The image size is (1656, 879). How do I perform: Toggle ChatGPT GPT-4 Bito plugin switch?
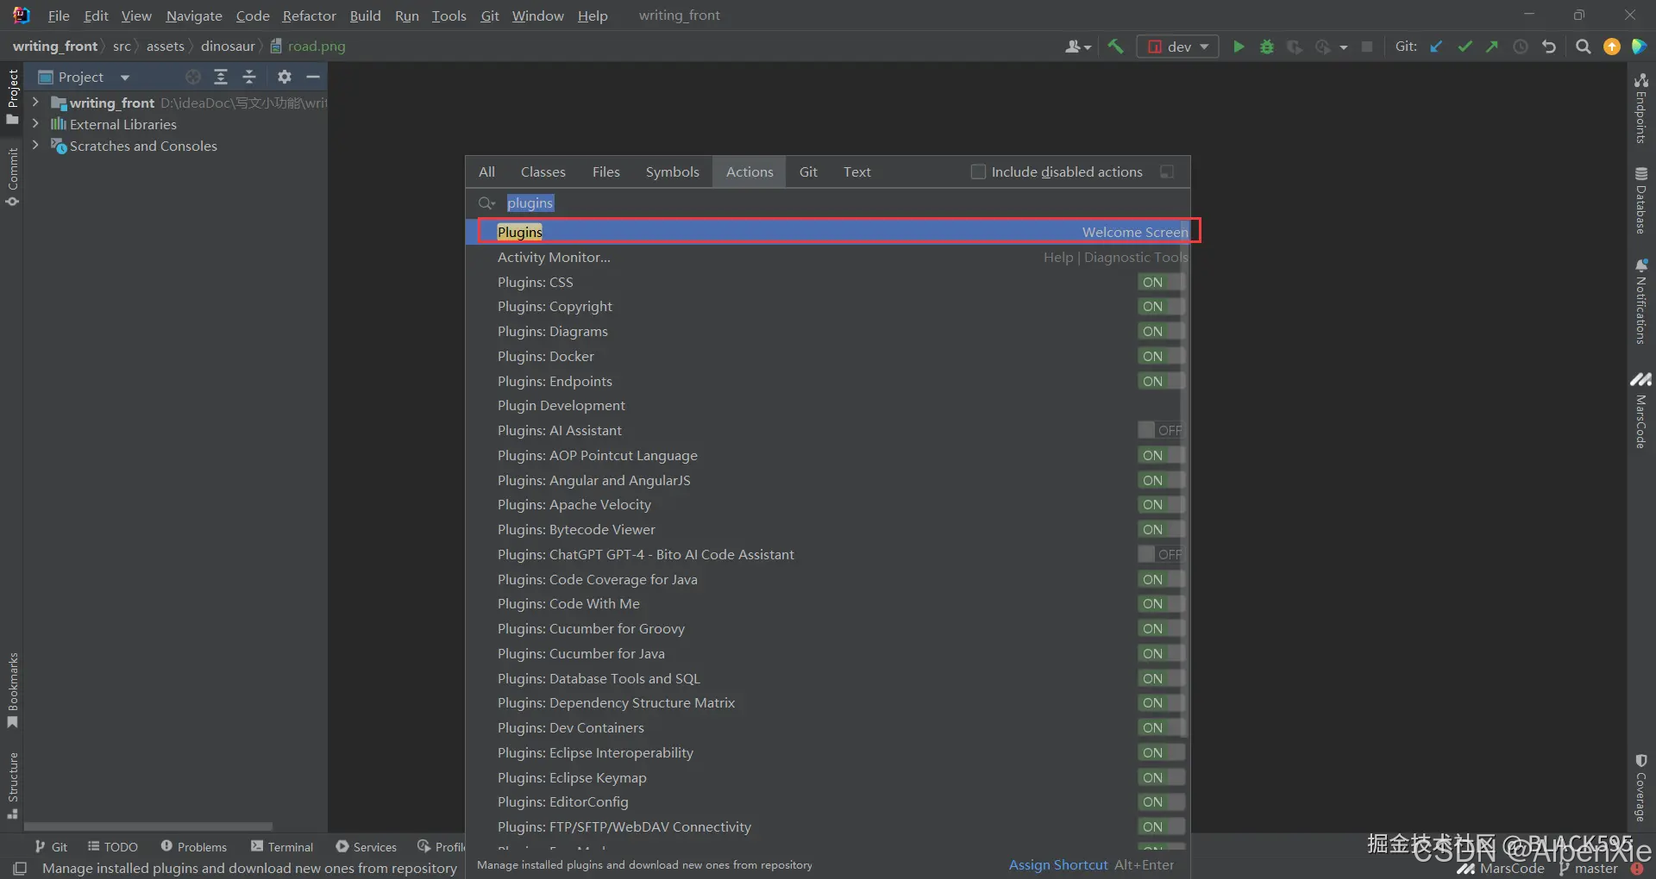point(1160,554)
